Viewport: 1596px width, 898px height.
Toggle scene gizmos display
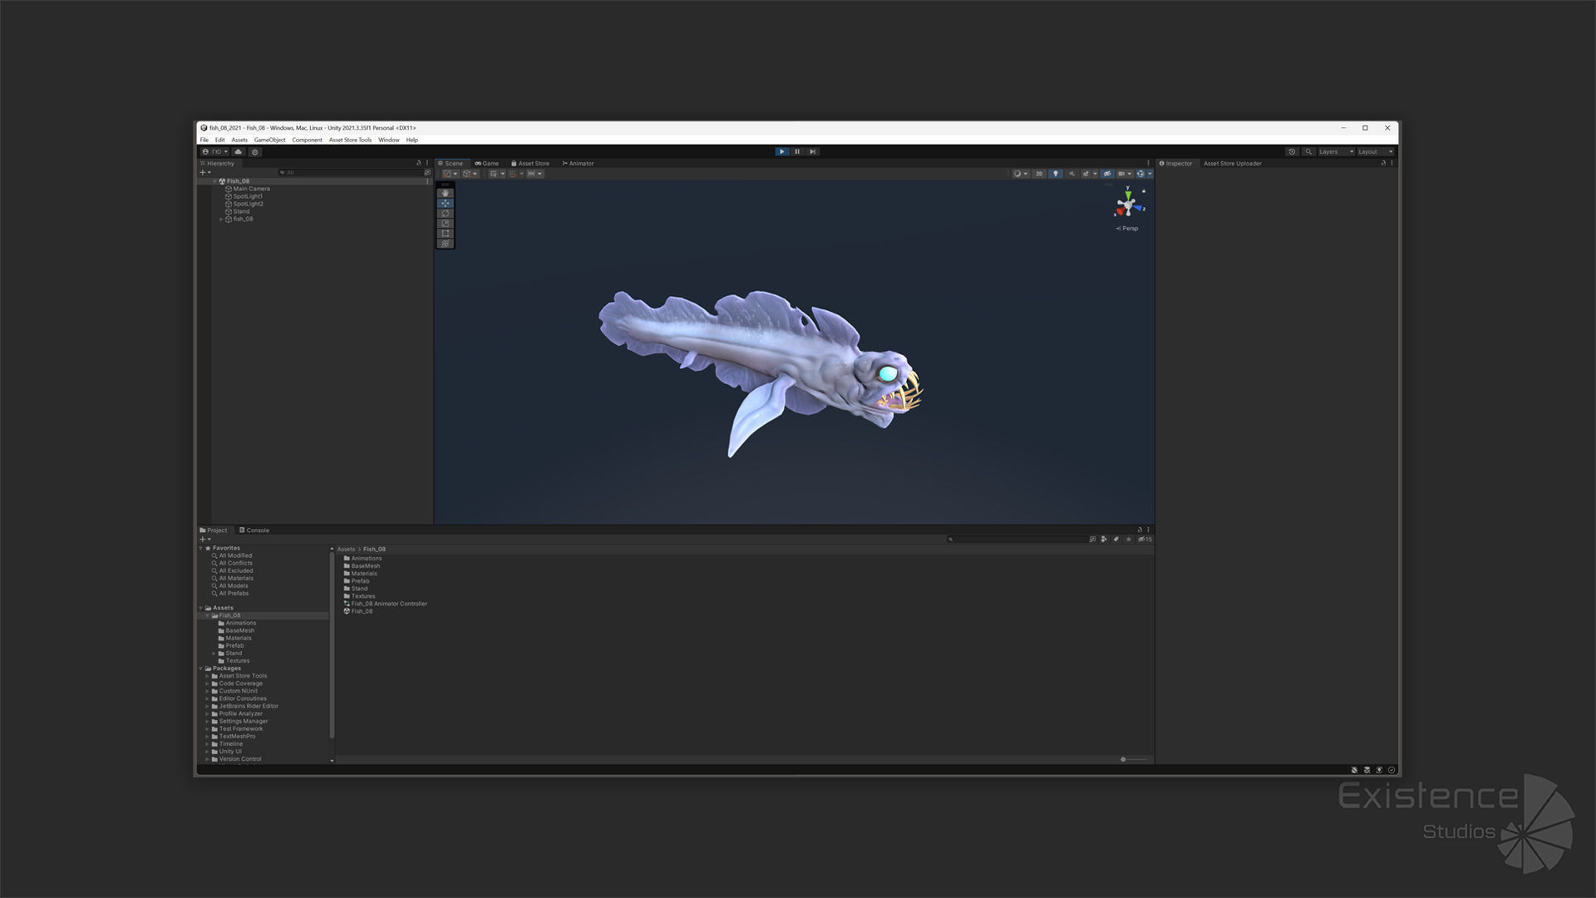(1140, 174)
